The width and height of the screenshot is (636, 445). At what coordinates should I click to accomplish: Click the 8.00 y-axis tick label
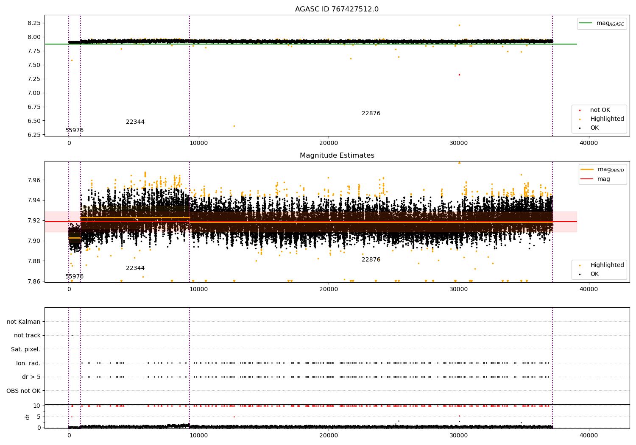(x=33, y=37)
